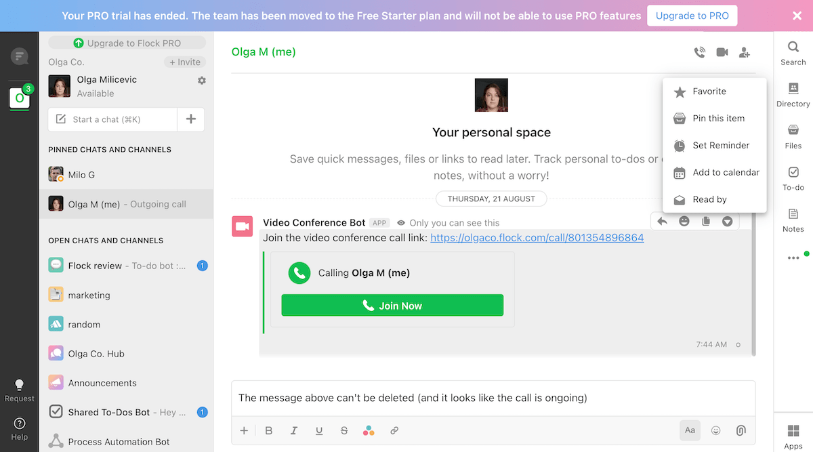This screenshot has width=813, height=452.
Task: Click the emoji reaction icon on message
Action: click(684, 221)
